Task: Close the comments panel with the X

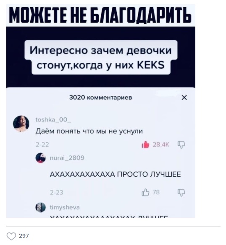Action: tap(184, 98)
